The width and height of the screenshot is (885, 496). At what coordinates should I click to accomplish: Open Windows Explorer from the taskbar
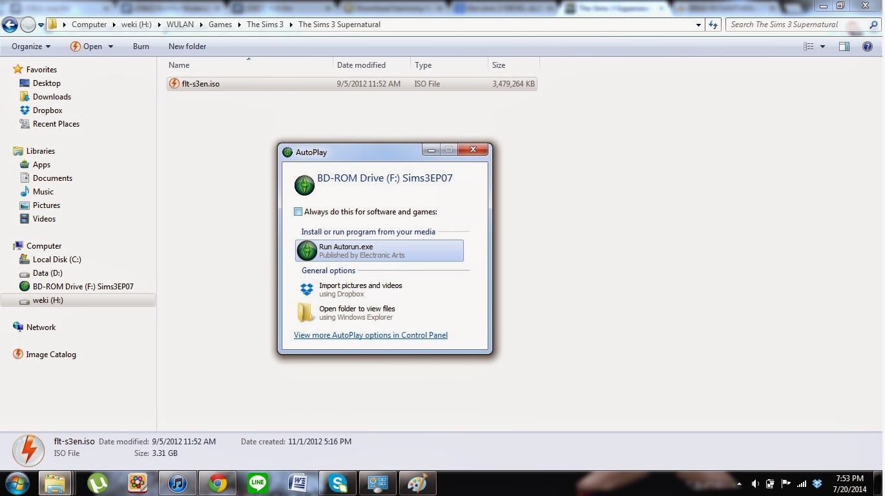[x=55, y=483]
